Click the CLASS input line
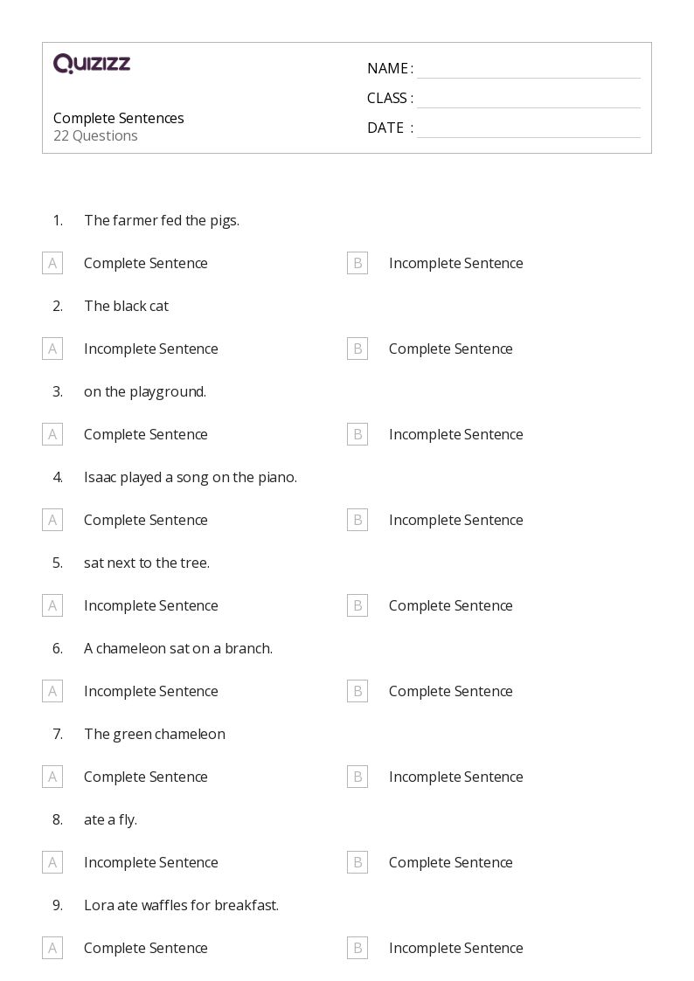The height and width of the screenshot is (981, 694). click(x=528, y=99)
